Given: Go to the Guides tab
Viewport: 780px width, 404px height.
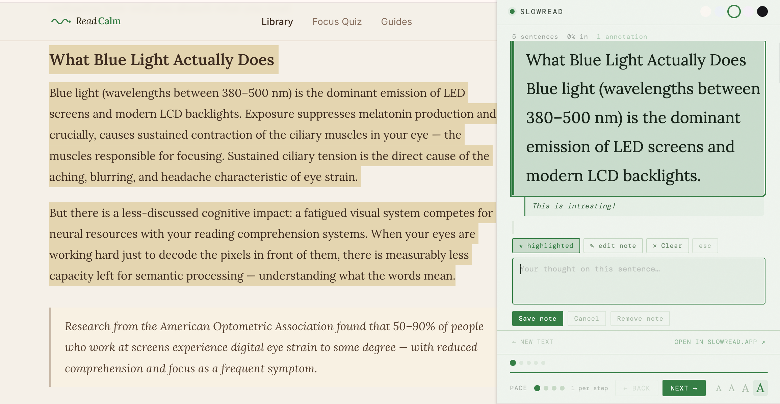Looking at the screenshot, I should point(396,22).
